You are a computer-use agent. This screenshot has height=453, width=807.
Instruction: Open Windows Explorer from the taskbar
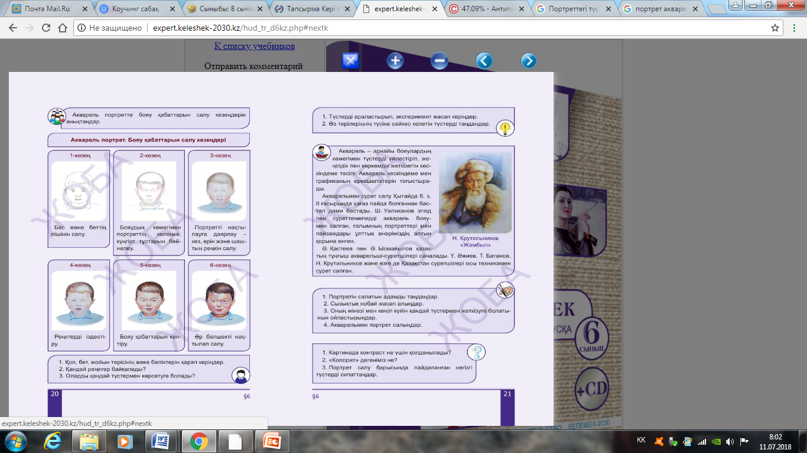89,441
